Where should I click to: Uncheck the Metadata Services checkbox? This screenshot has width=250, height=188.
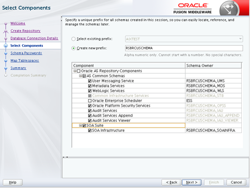pyautogui.click(x=90, y=86)
